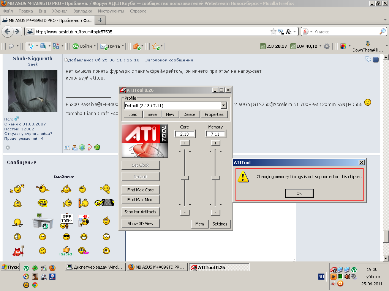The image size is (389, 291).
Task: Open Shub-Niggurath's profile card icon
Action: (x=67, y=147)
